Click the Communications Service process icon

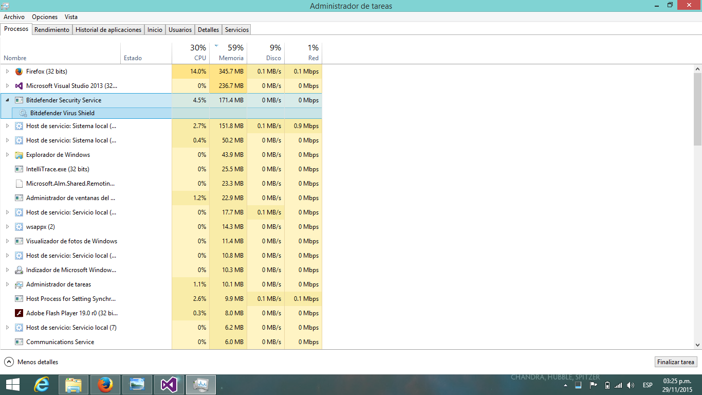coord(19,342)
